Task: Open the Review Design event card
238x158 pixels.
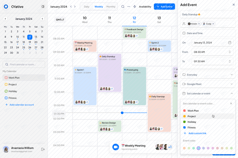Action: click(x=110, y=126)
